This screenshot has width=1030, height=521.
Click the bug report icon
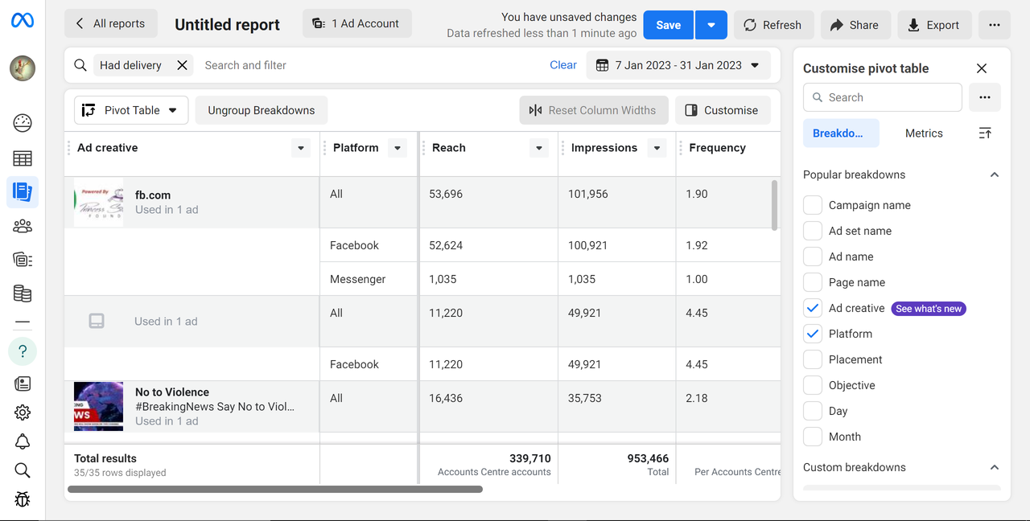[x=23, y=499]
